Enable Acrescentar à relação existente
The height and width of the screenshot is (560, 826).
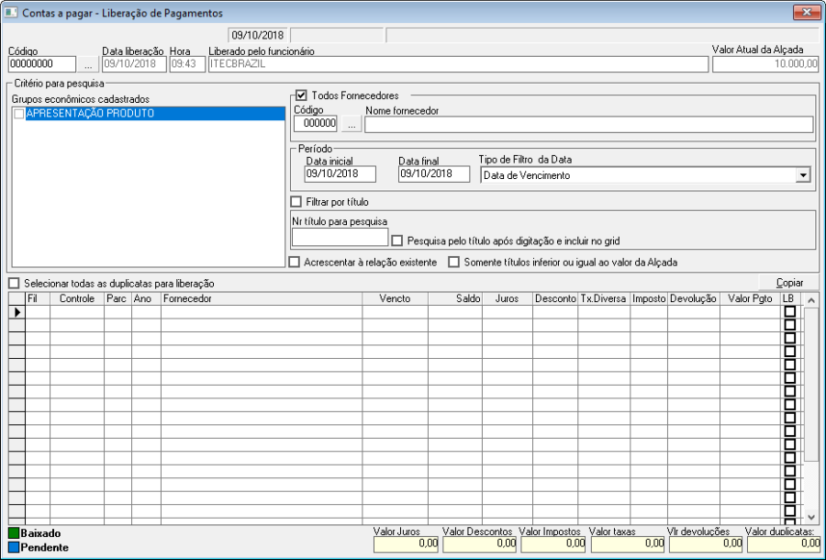coord(295,262)
